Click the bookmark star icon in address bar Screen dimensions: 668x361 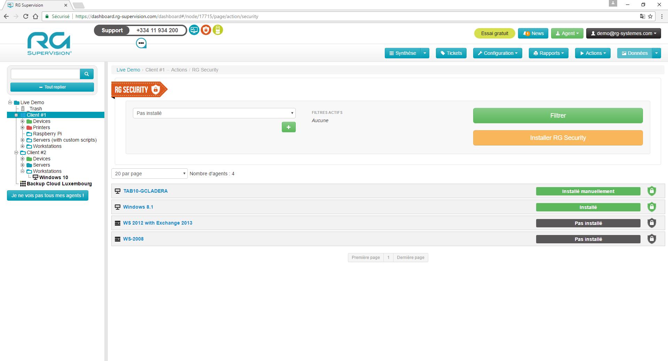(x=650, y=16)
